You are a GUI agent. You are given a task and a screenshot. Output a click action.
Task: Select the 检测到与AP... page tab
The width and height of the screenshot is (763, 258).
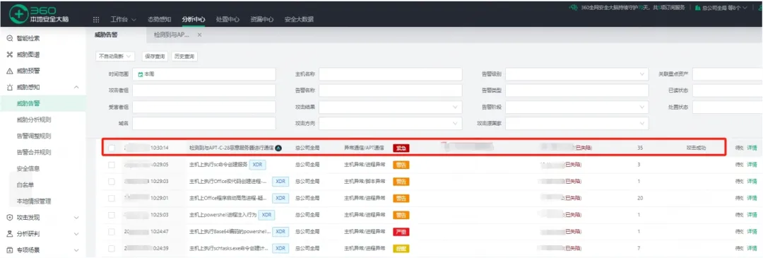tap(172, 35)
